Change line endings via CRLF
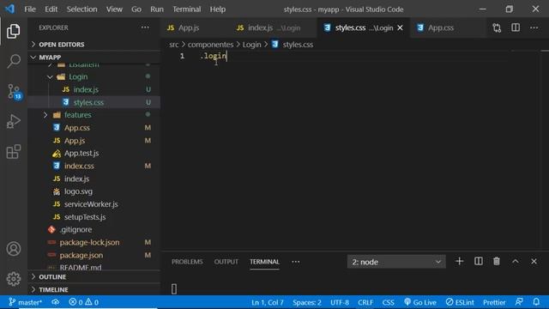Viewport: 549px width, 309px height. (365, 302)
